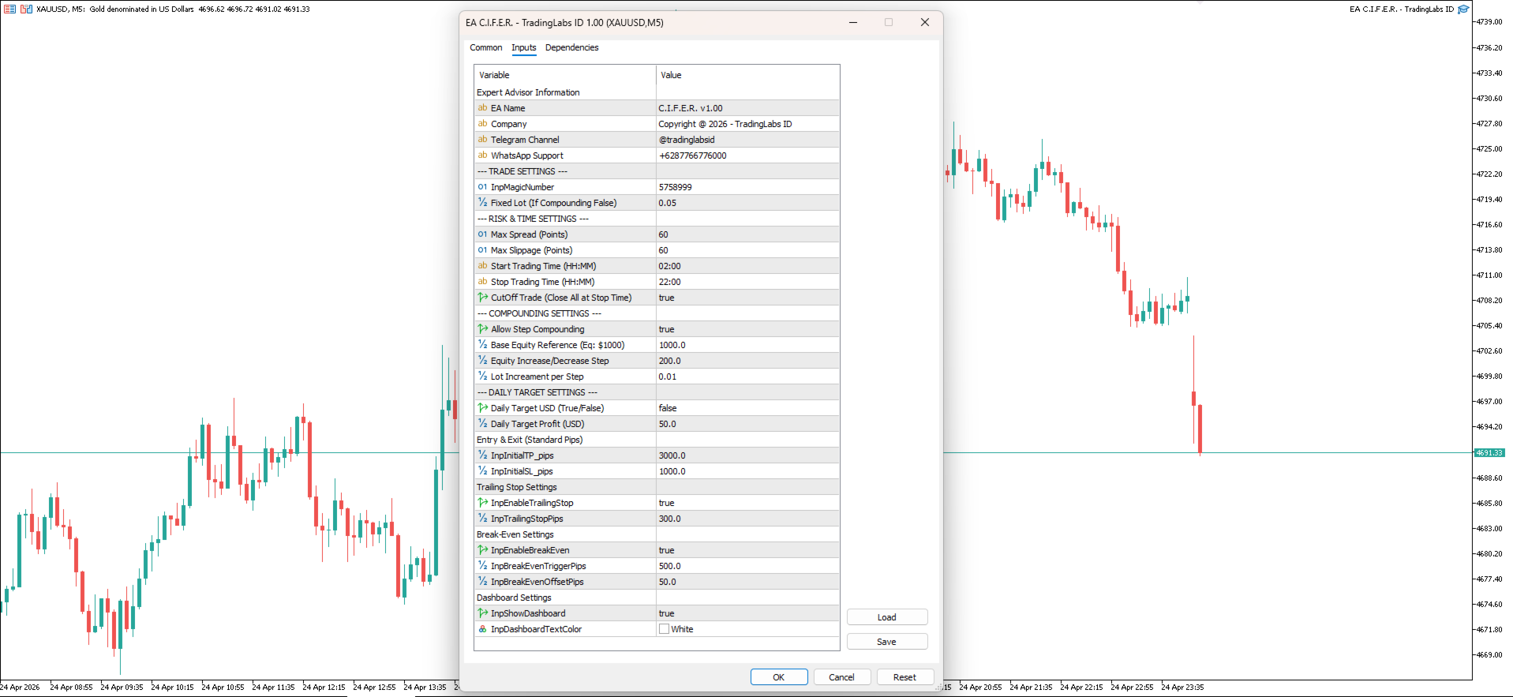1513x697 pixels.
Task: Click the string icon beside WhatsApp Support
Action: [482, 156]
